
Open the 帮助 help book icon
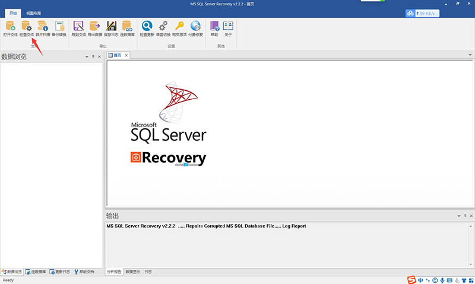pyautogui.click(x=214, y=29)
